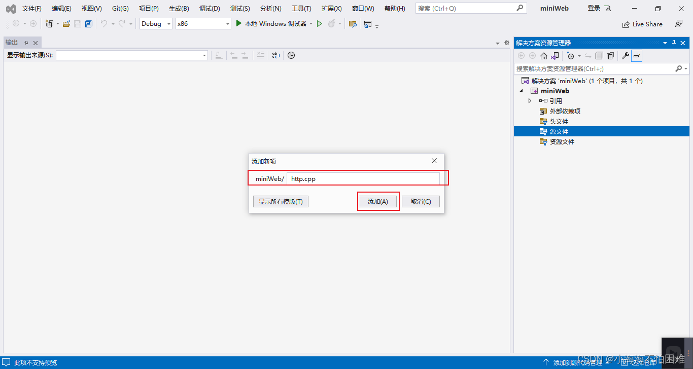Click the 添加(A) button in the dialog
Viewport: 693px width, 369px height.
(378, 201)
